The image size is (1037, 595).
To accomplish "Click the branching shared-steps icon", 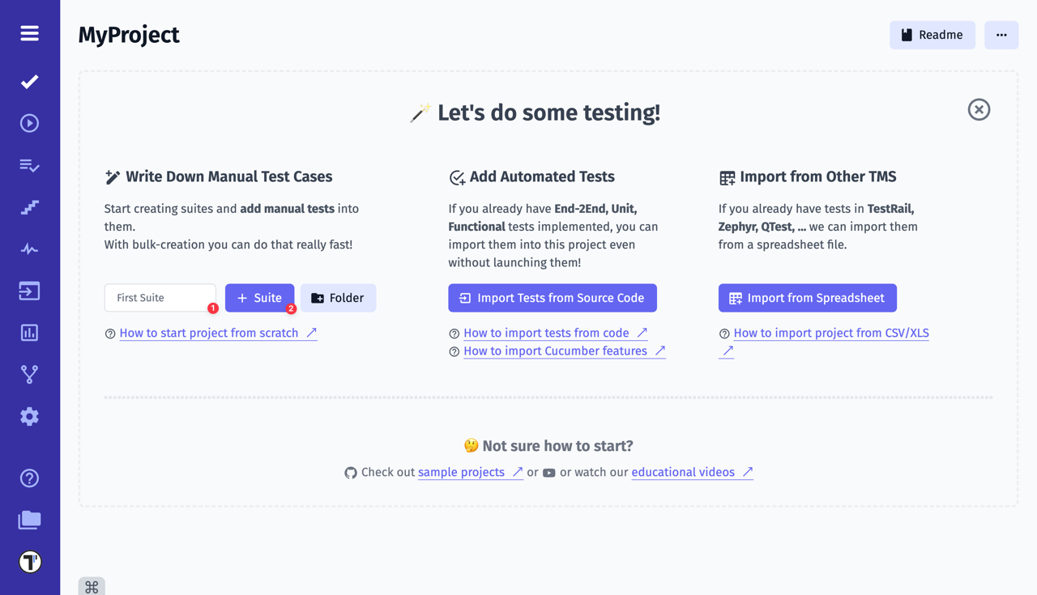I will point(29,374).
